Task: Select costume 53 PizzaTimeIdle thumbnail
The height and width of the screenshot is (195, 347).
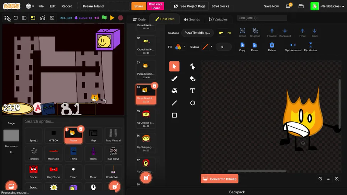Action: (x=146, y=70)
